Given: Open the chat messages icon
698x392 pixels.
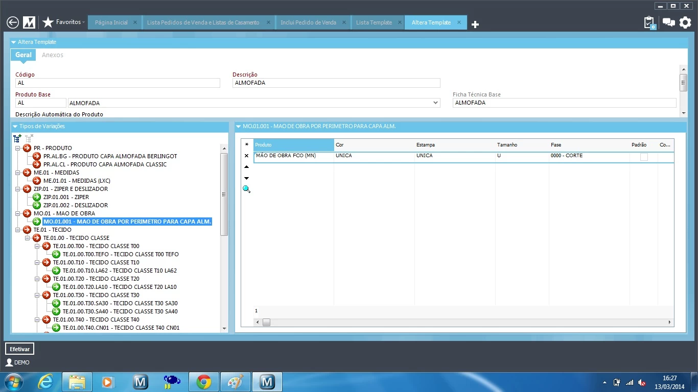Looking at the screenshot, I should (668, 22).
